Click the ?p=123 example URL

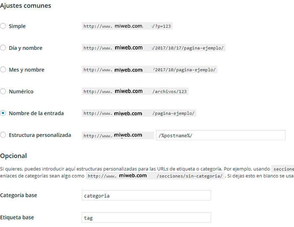(127, 26)
